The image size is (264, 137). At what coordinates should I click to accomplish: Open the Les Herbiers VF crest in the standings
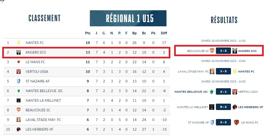coord(18,129)
